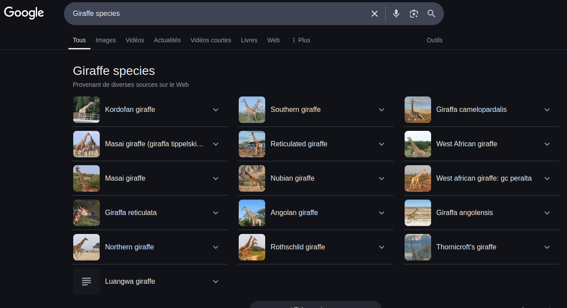
Task: Start voice search with microphone icon
Action: tap(396, 14)
